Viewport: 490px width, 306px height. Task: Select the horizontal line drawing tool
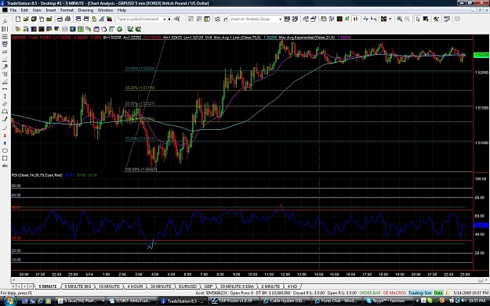coord(5,89)
